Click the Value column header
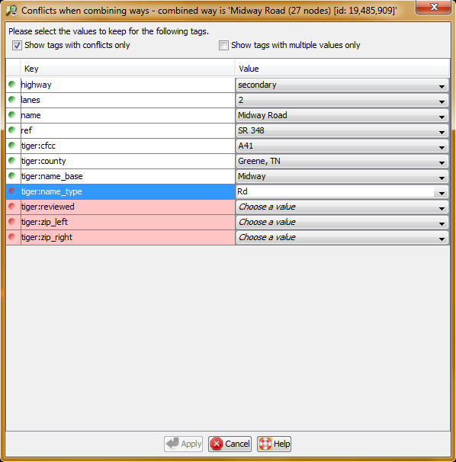The image size is (456, 462). [x=342, y=69]
